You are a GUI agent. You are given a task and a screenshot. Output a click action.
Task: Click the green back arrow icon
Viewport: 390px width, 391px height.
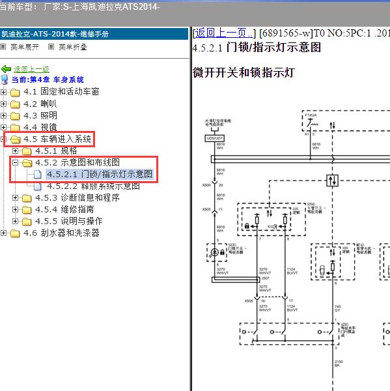(x=7, y=69)
